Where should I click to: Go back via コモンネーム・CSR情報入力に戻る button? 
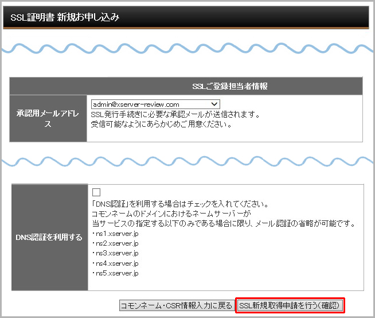tap(176, 305)
